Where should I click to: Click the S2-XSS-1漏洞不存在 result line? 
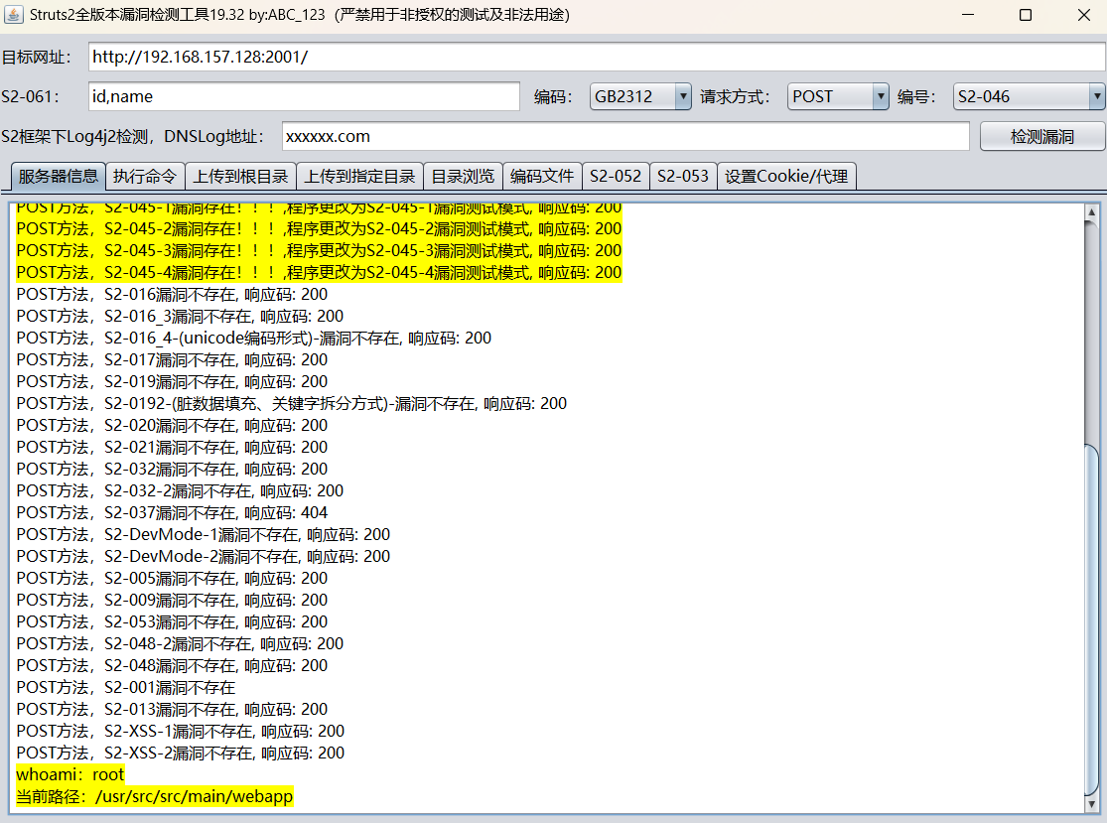point(180,732)
